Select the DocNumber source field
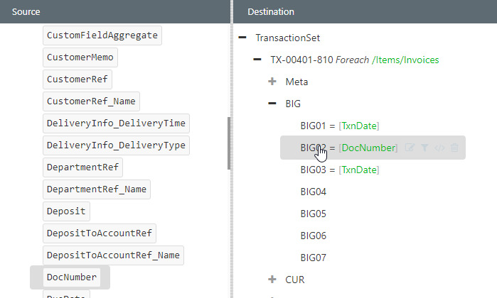497x298 pixels. coord(71,277)
